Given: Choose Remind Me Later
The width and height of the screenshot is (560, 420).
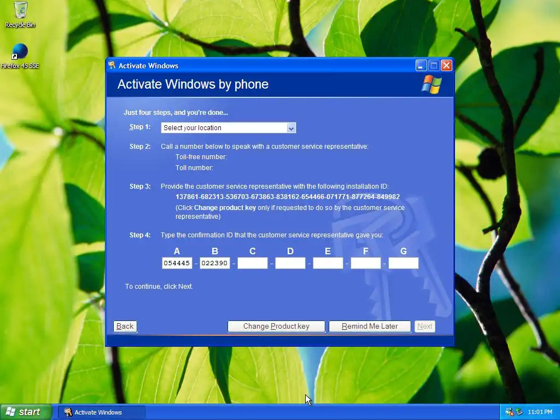Looking at the screenshot, I should click(x=370, y=326).
